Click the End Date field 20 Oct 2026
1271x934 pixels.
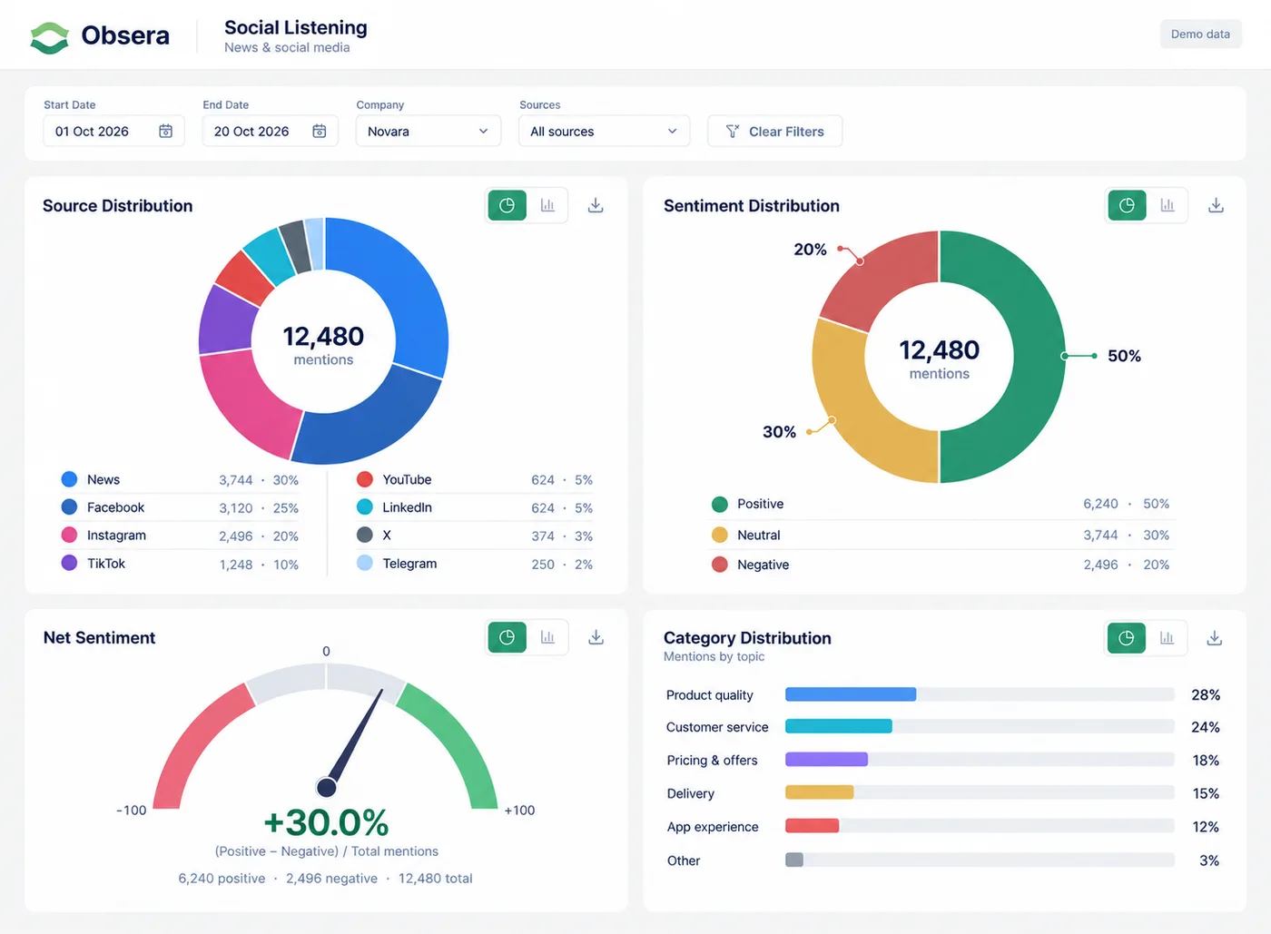pyautogui.click(x=270, y=132)
